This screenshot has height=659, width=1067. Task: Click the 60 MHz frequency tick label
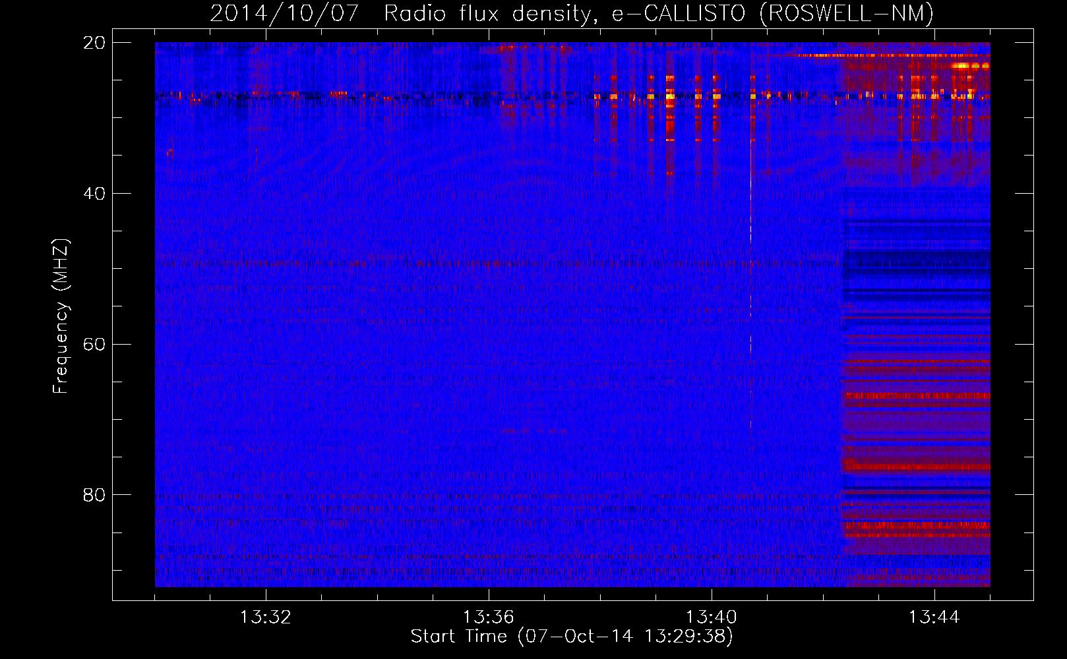click(94, 345)
